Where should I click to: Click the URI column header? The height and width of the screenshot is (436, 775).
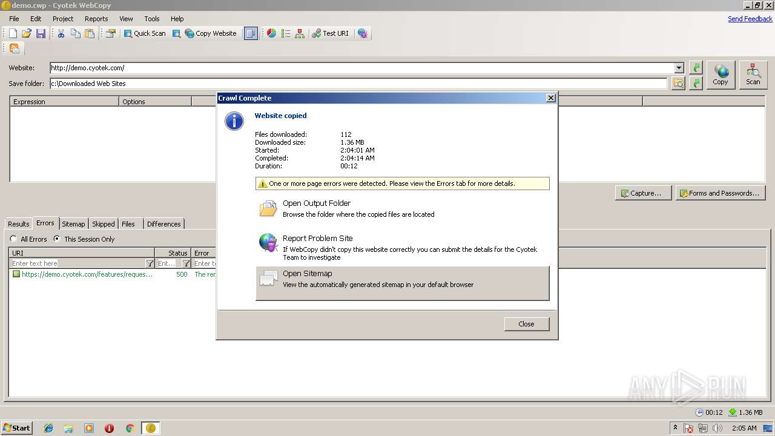coord(82,253)
